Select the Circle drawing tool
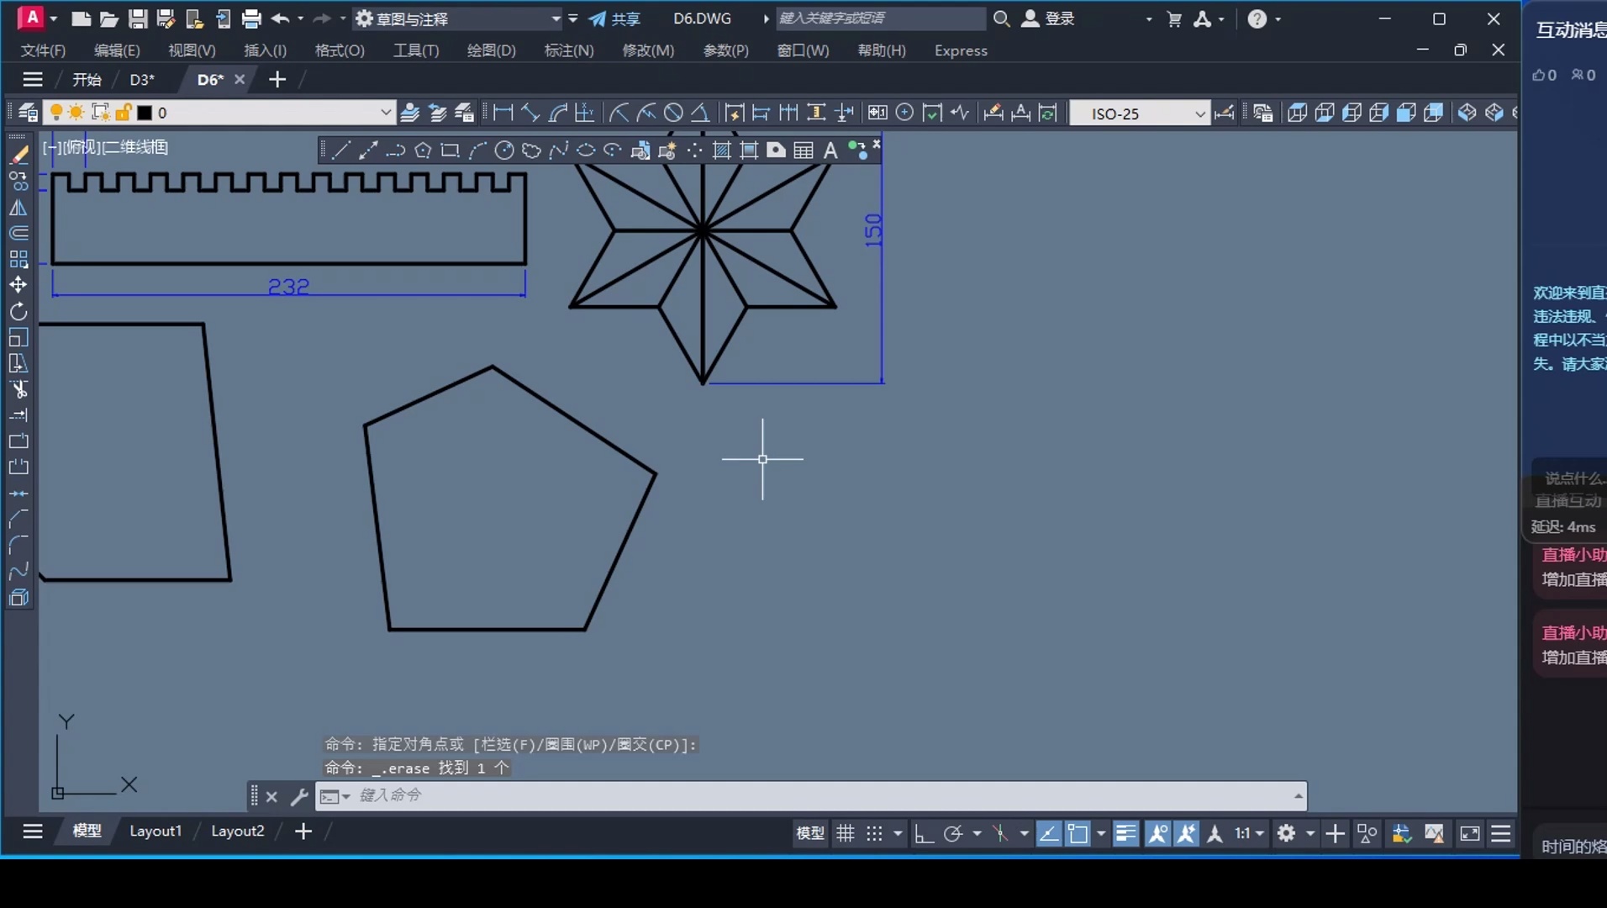 click(x=505, y=150)
